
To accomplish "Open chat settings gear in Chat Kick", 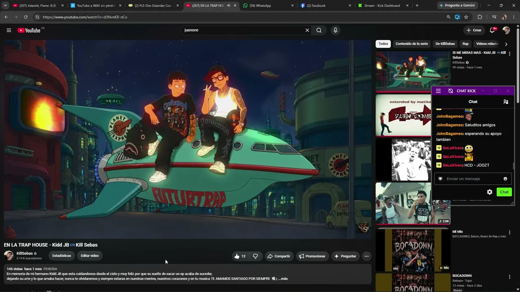I will coord(490,192).
